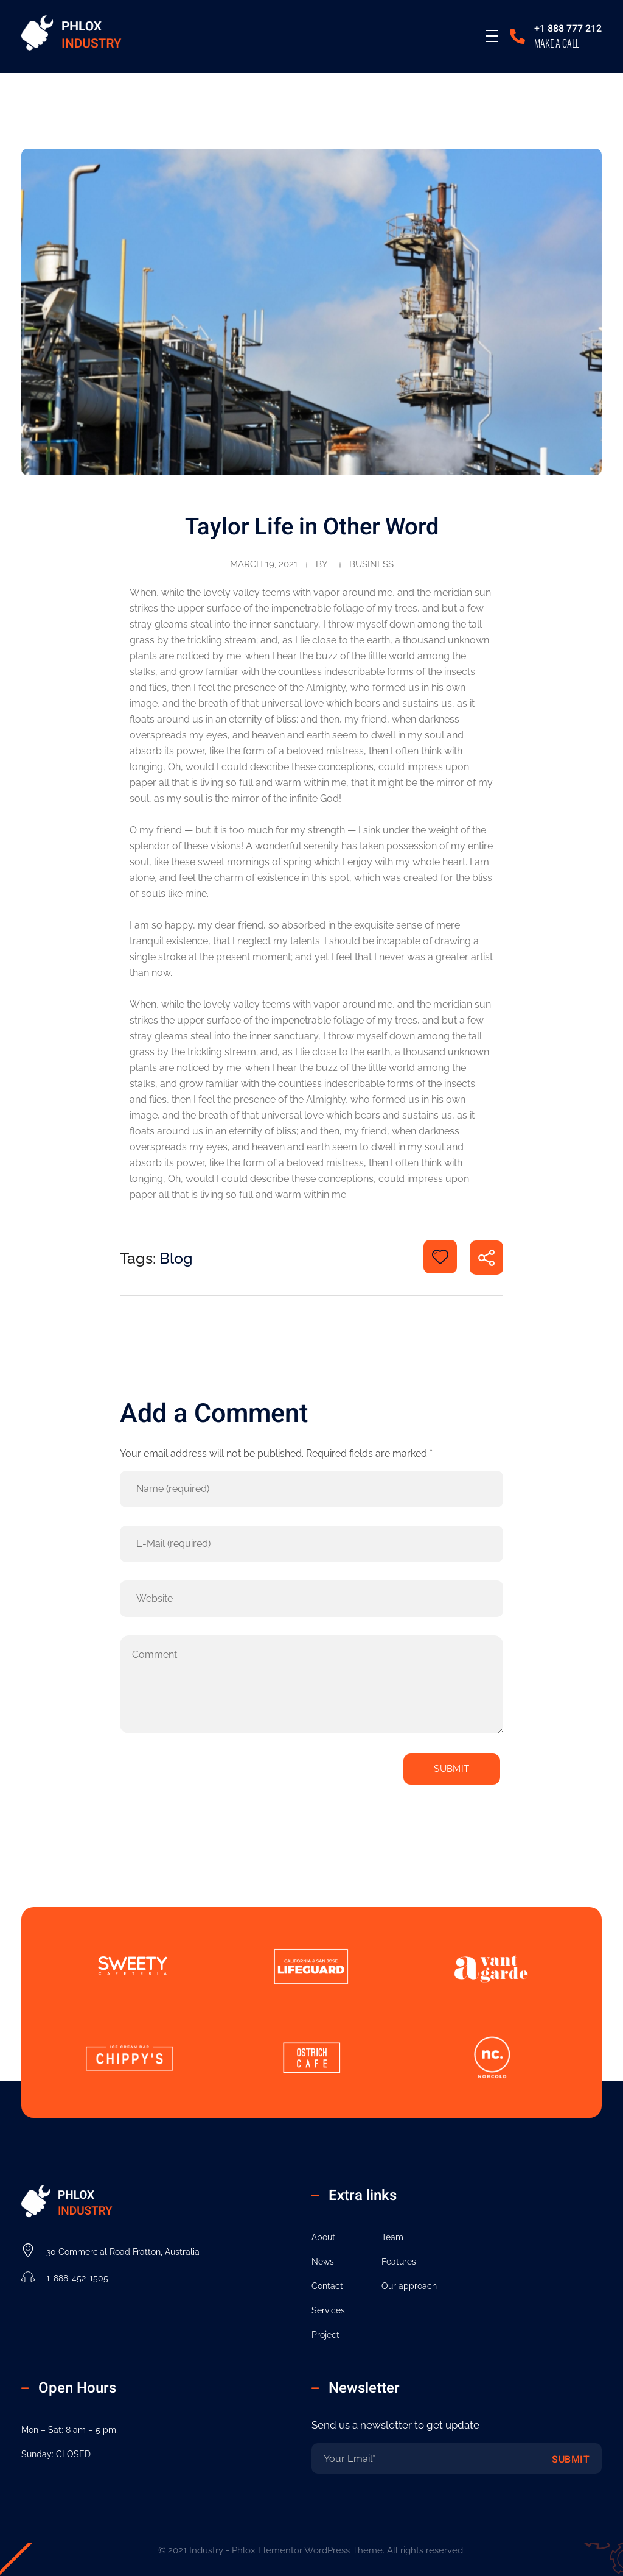Click the Norcold nc. logo
The height and width of the screenshot is (2576, 623).
[491, 2056]
